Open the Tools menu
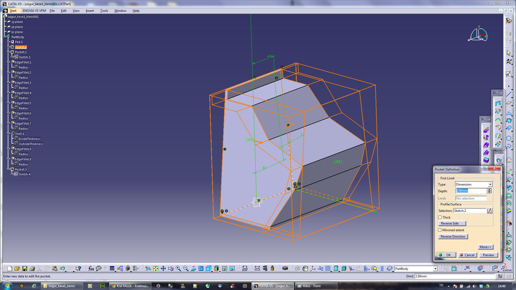Screen dimensions: 516x290 tap(104, 11)
